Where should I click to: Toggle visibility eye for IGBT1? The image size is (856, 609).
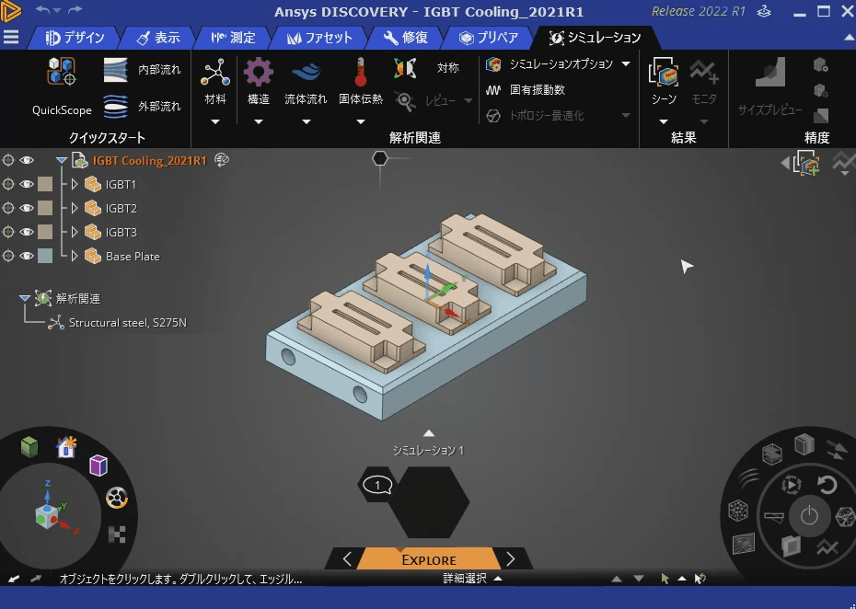pos(26,184)
